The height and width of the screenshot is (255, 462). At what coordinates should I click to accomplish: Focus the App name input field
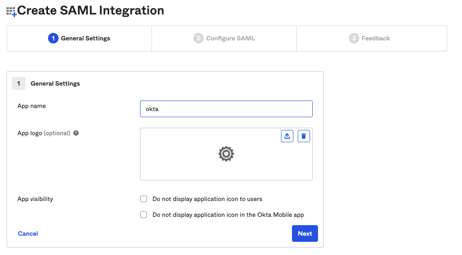[x=226, y=109]
